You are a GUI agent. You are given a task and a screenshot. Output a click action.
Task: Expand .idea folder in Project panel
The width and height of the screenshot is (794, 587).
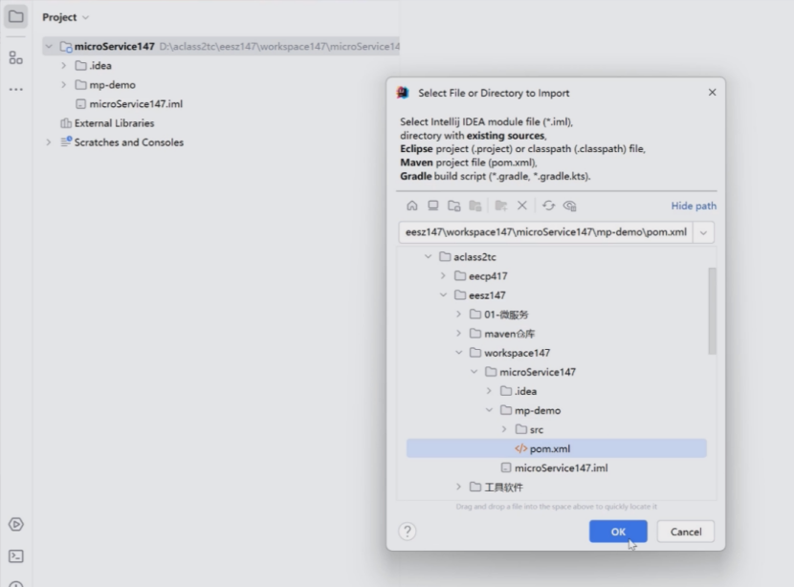[64, 65]
